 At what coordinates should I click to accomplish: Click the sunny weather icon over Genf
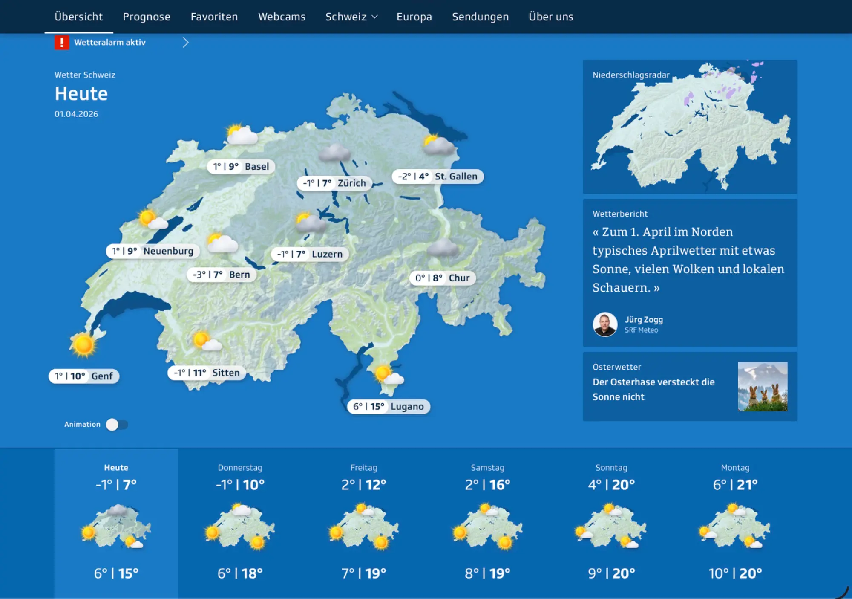pyautogui.click(x=83, y=344)
